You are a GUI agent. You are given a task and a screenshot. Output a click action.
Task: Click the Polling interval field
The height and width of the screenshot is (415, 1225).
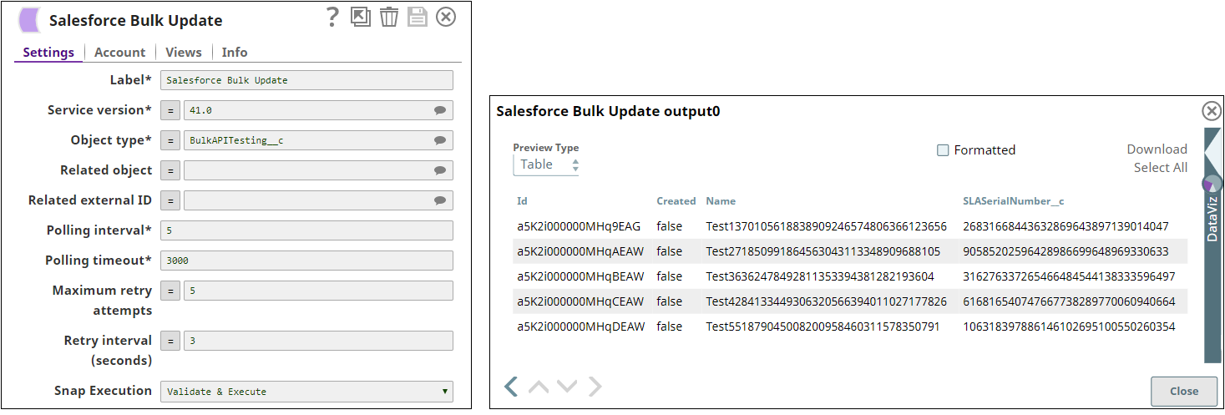pos(306,230)
